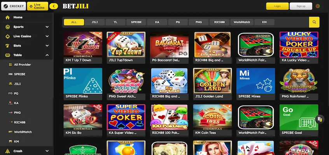
Task: Expand the Crash menu chevron
Action: point(47,151)
